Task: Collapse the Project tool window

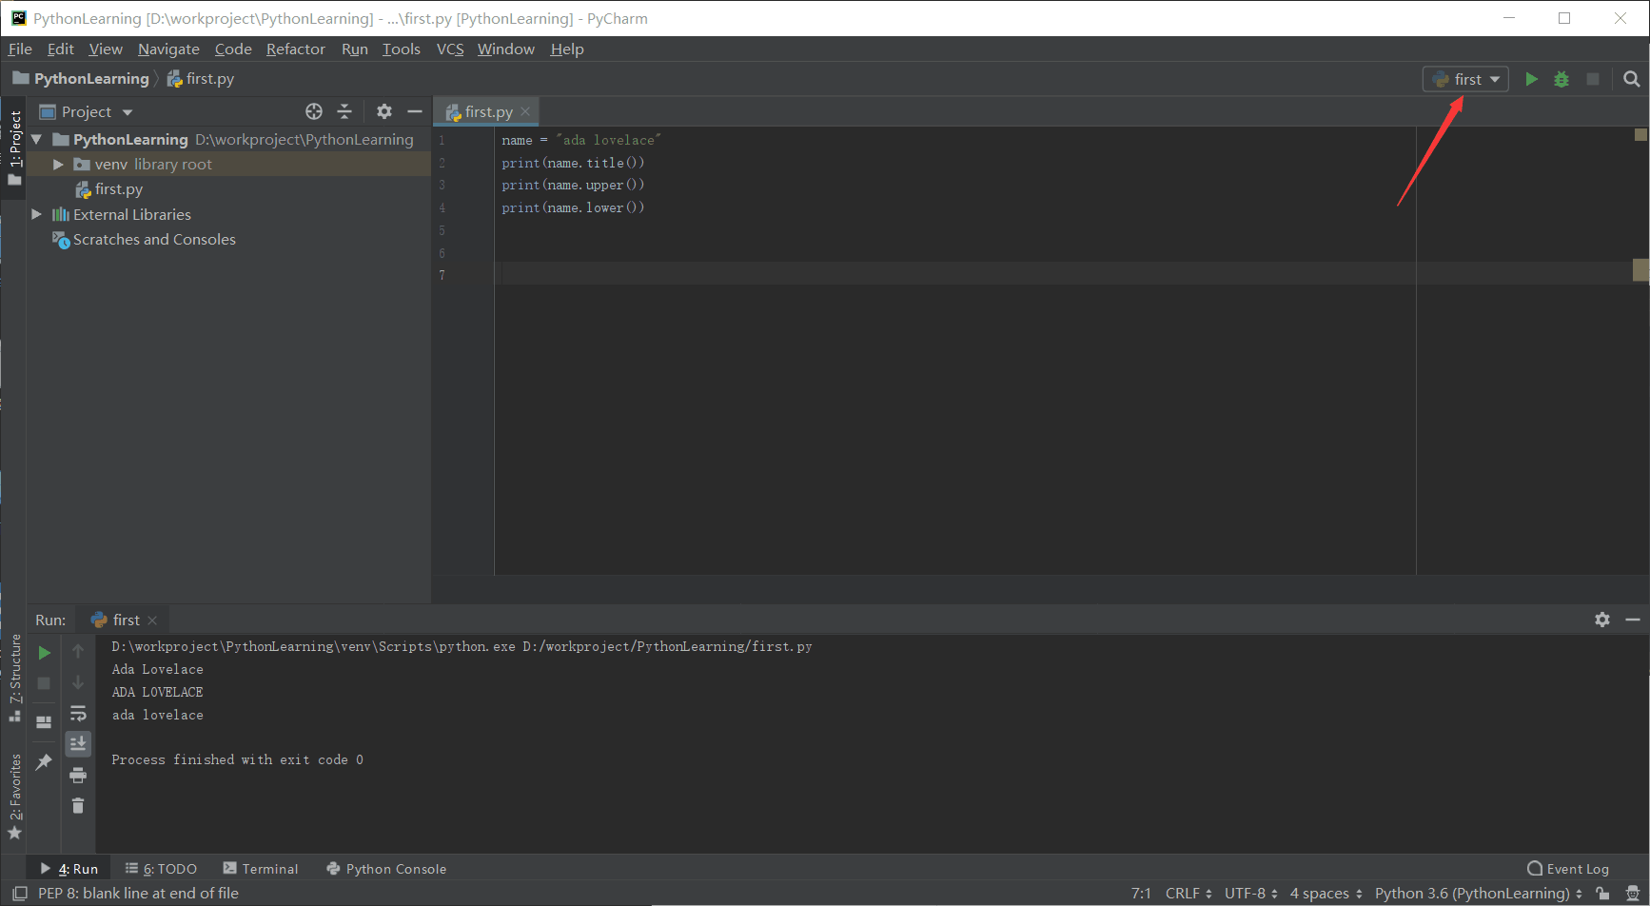Action: pyautogui.click(x=415, y=111)
